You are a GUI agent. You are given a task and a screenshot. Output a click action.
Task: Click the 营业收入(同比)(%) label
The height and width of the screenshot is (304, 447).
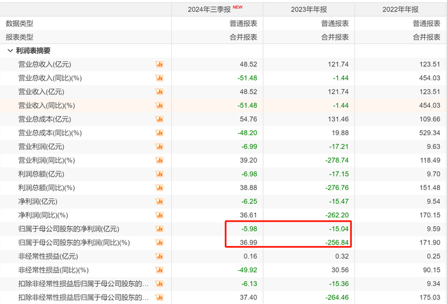pyautogui.click(x=47, y=106)
